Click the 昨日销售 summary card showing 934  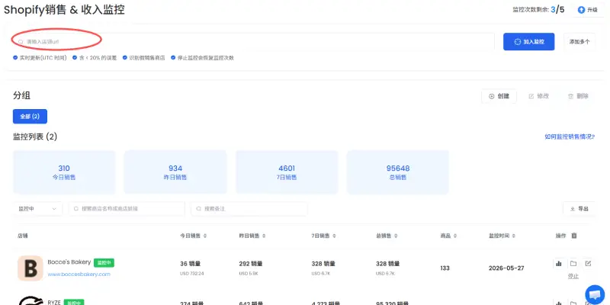coord(175,172)
